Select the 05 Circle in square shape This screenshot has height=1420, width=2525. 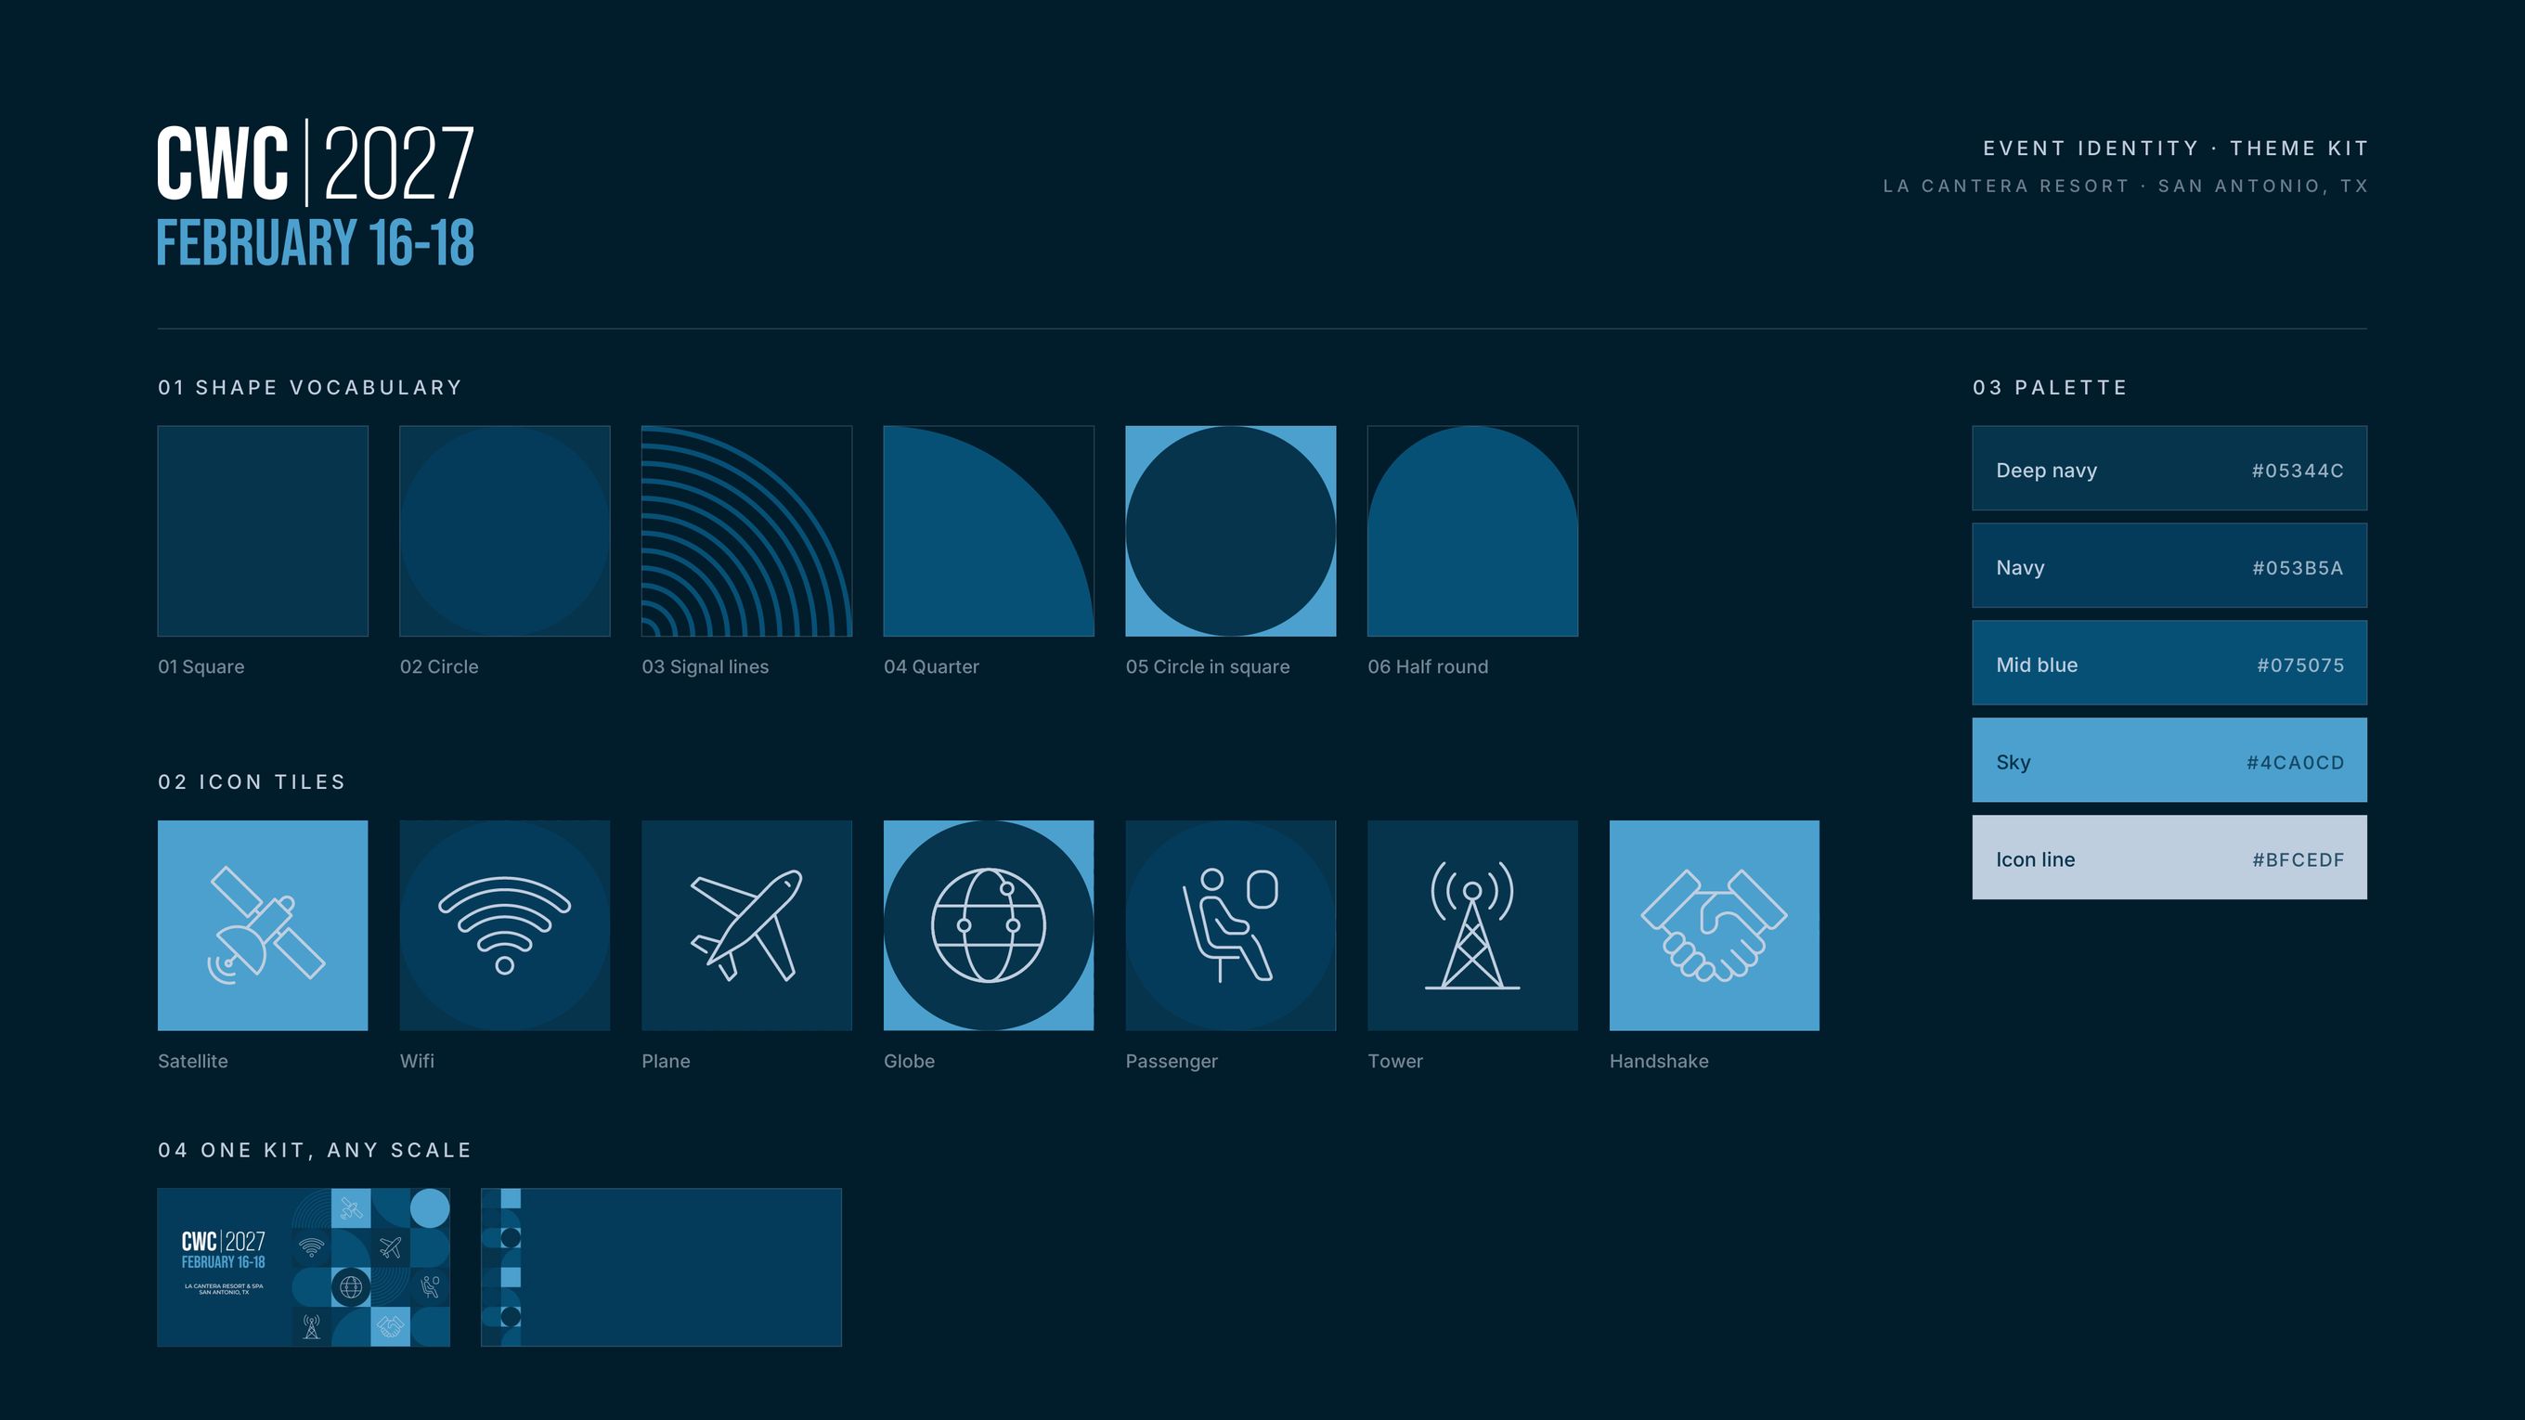click(1231, 531)
